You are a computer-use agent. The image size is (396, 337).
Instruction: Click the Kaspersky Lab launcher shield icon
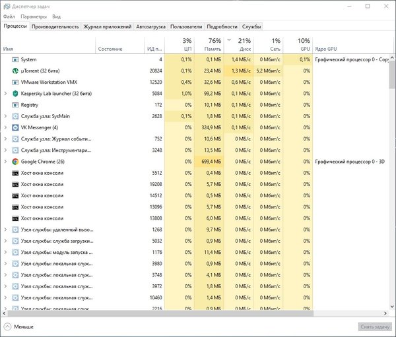pyautogui.click(x=15, y=94)
